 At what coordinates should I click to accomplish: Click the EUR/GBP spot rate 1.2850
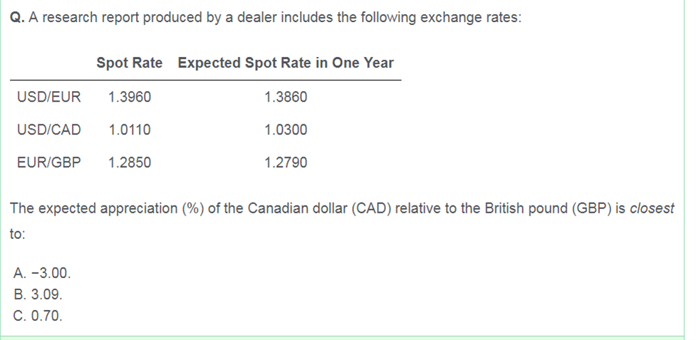130,163
